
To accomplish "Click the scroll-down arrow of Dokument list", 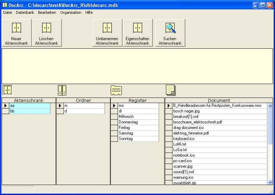I will 270,182.
